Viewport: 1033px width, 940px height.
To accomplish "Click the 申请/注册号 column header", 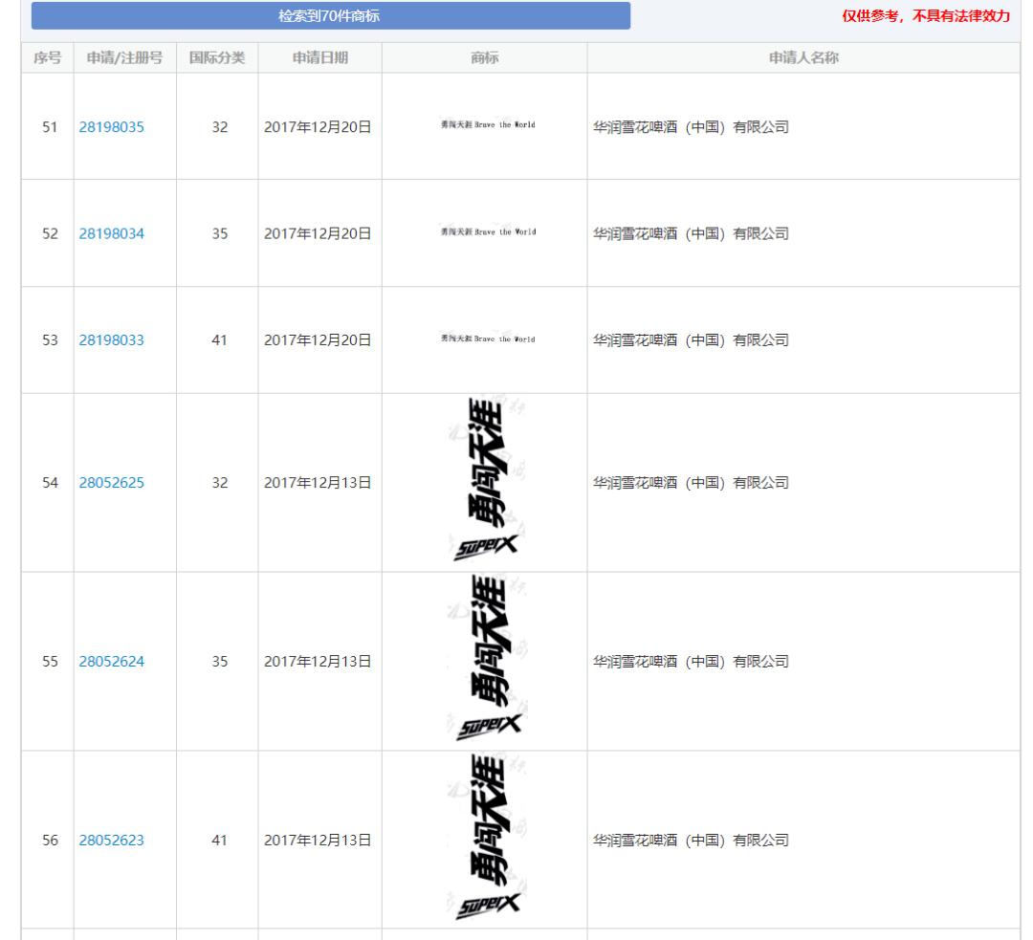I will tap(124, 58).
